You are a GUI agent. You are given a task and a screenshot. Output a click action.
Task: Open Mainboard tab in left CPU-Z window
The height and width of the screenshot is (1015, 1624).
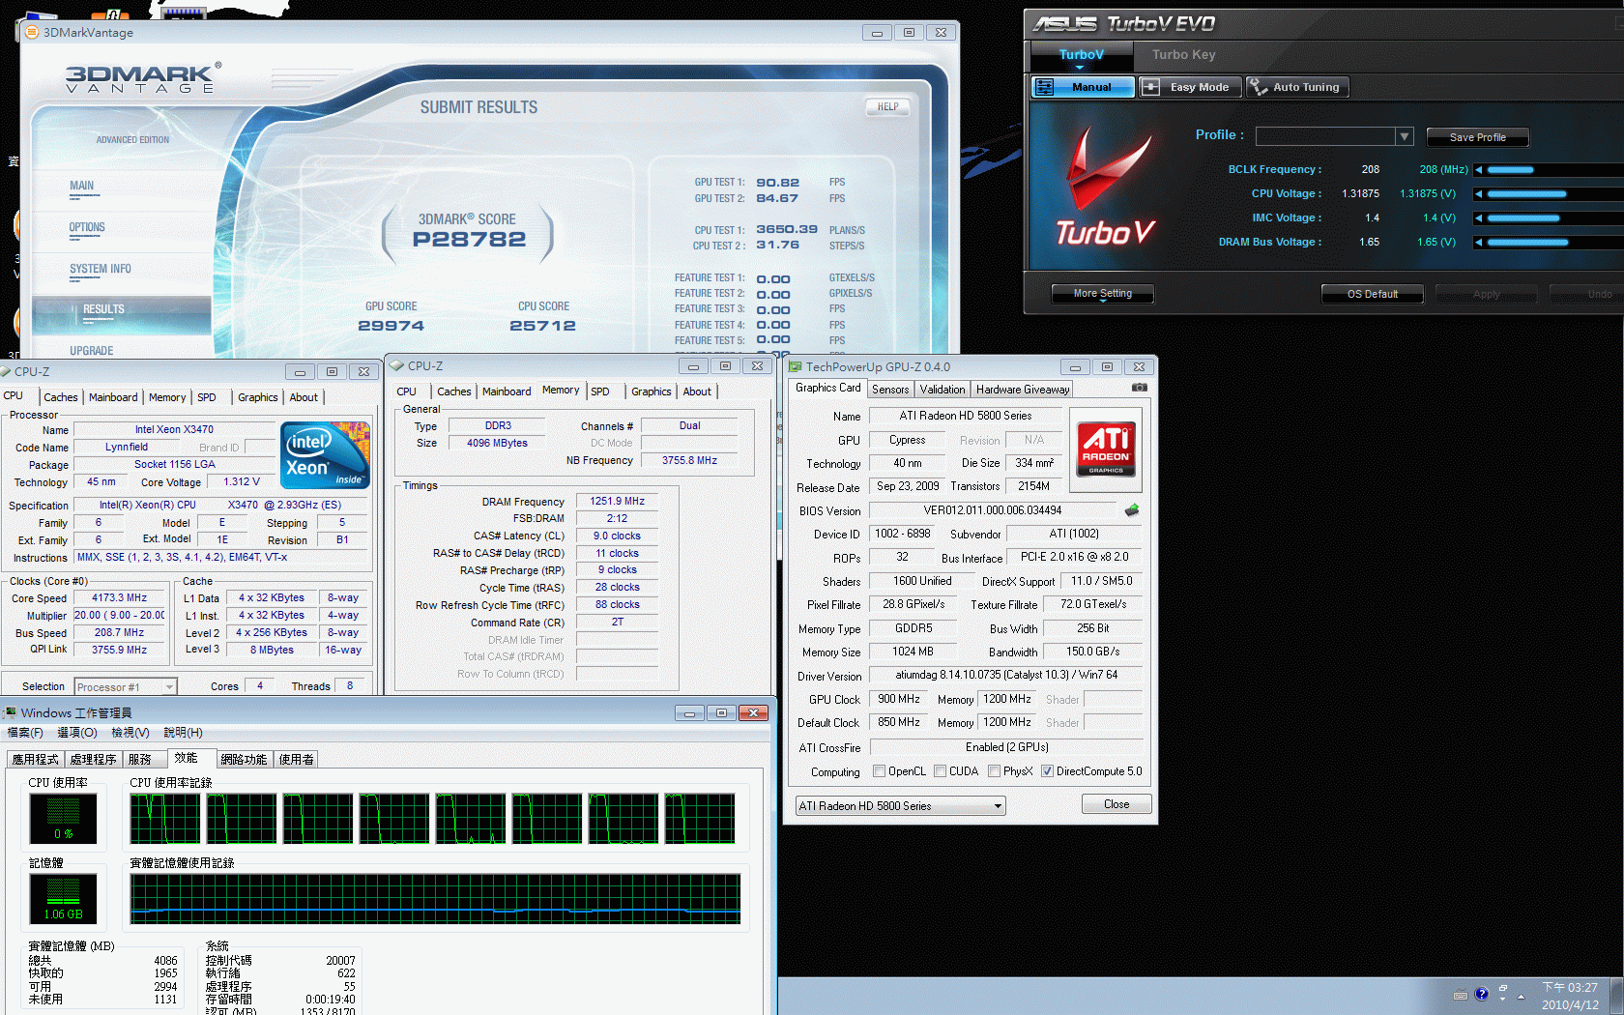pos(113,397)
